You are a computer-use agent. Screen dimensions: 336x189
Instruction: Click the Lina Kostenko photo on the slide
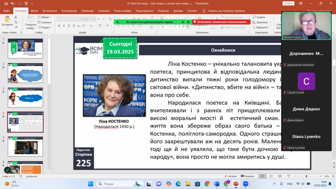pyautogui.click(x=114, y=95)
